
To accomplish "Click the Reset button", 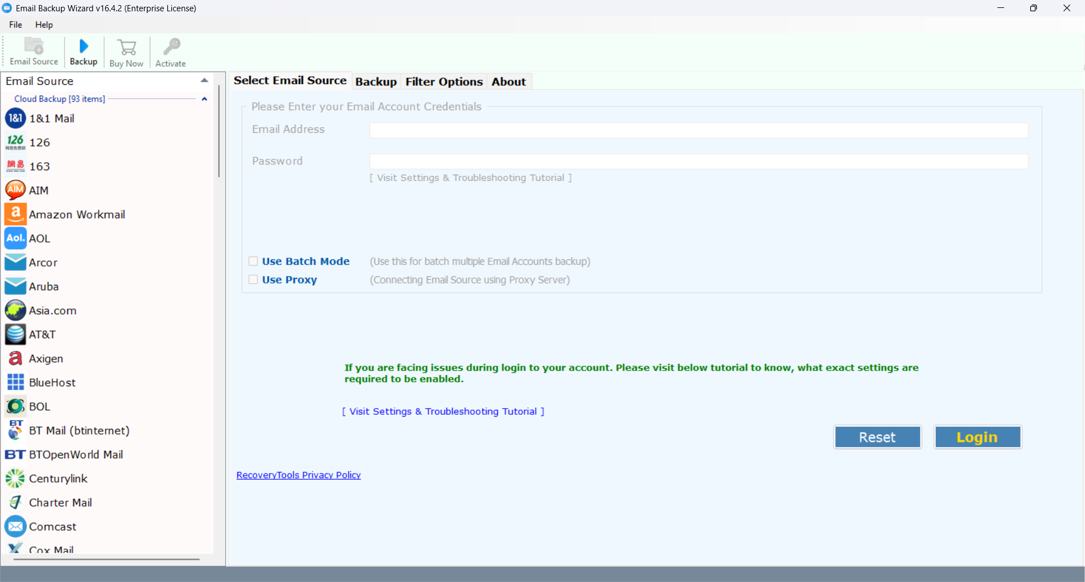I will [x=878, y=437].
